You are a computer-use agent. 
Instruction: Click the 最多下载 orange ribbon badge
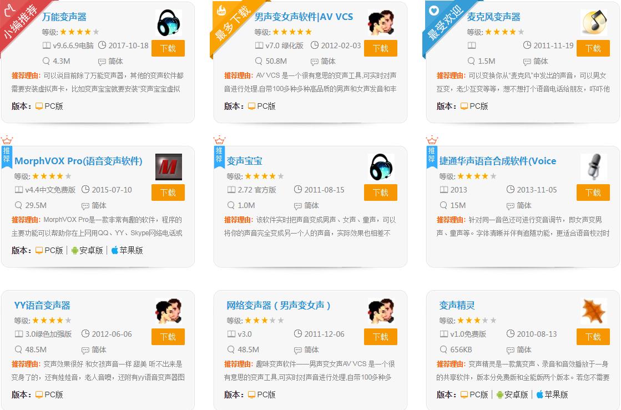click(x=234, y=22)
